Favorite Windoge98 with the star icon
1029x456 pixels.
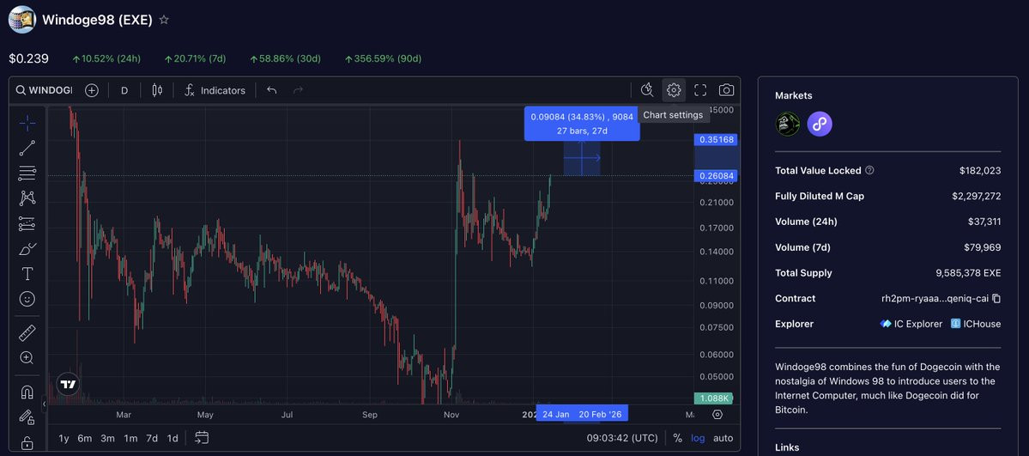[164, 20]
